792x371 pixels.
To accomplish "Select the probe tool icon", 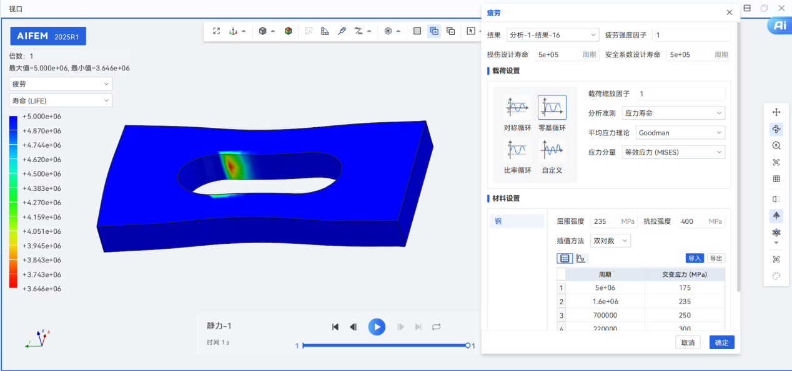I will pos(342,31).
